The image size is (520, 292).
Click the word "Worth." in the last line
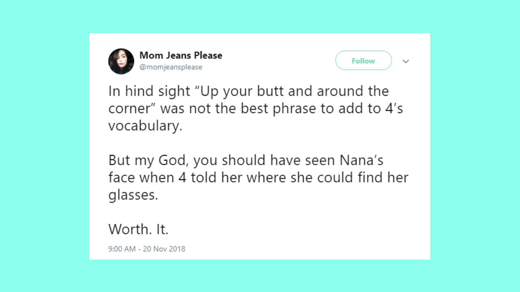click(x=129, y=230)
